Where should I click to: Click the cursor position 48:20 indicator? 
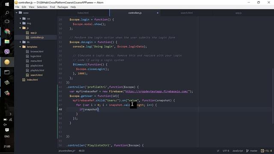[81, 151]
